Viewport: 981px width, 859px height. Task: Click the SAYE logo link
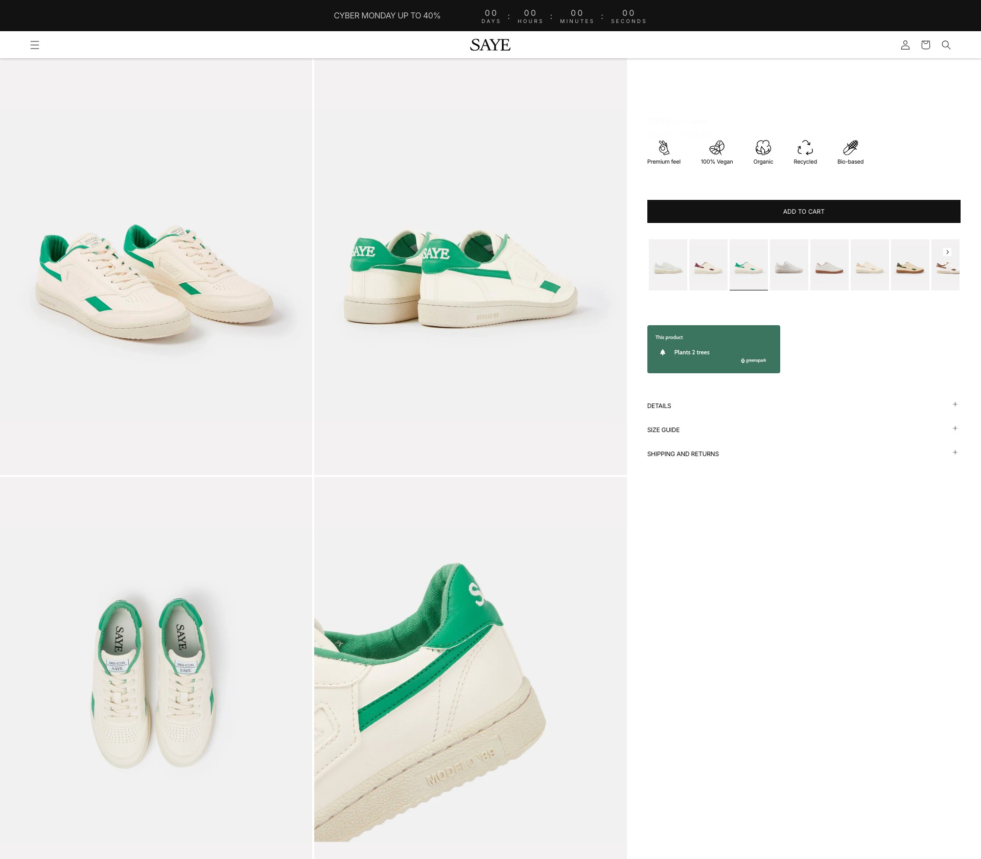pyautogui.click(x=490, y=45)
